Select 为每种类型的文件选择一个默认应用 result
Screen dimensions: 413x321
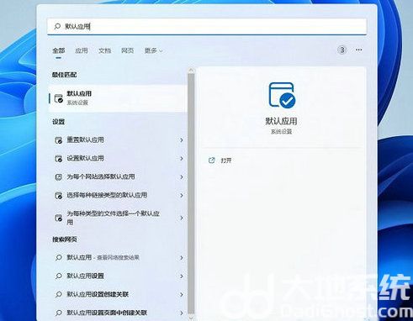point(118,218)
